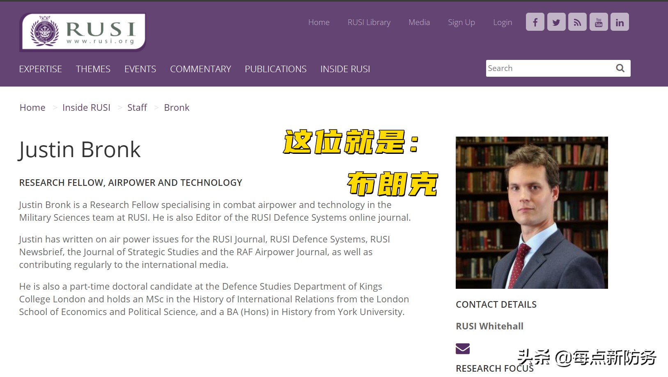Click the Contact Details heading

point(496,304)
